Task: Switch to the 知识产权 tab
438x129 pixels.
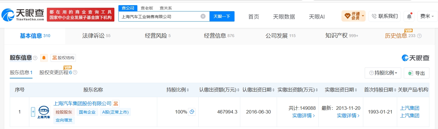Action: pos(342,36)
